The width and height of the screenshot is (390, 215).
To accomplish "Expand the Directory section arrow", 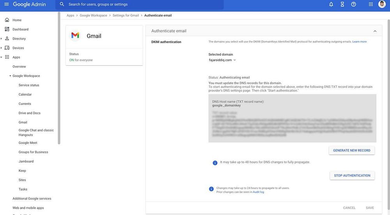I will pyautogui.click(x=1, y=38).
